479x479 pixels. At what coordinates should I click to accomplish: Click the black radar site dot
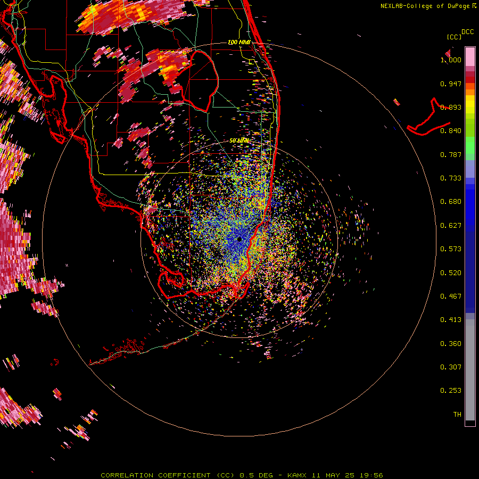(x=240, y=239)
